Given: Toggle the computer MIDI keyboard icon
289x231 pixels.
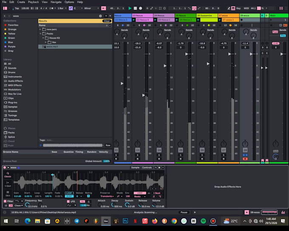Looking at the screenshot, I should pos(233,8).
